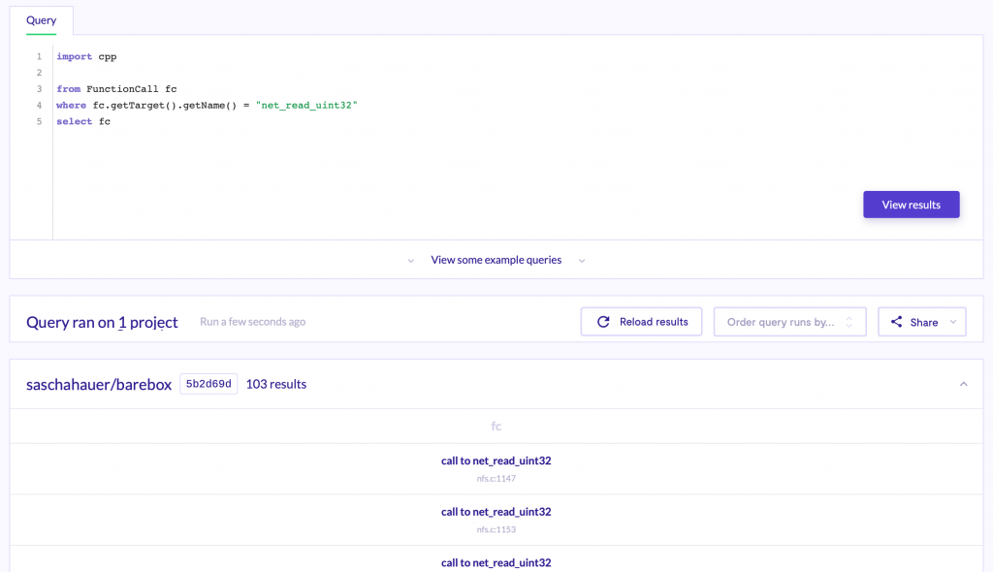This screenshot has width=993, height=572.
Task: Collapse the saschahauer/barebox results panel
Action: pos(963,384)
